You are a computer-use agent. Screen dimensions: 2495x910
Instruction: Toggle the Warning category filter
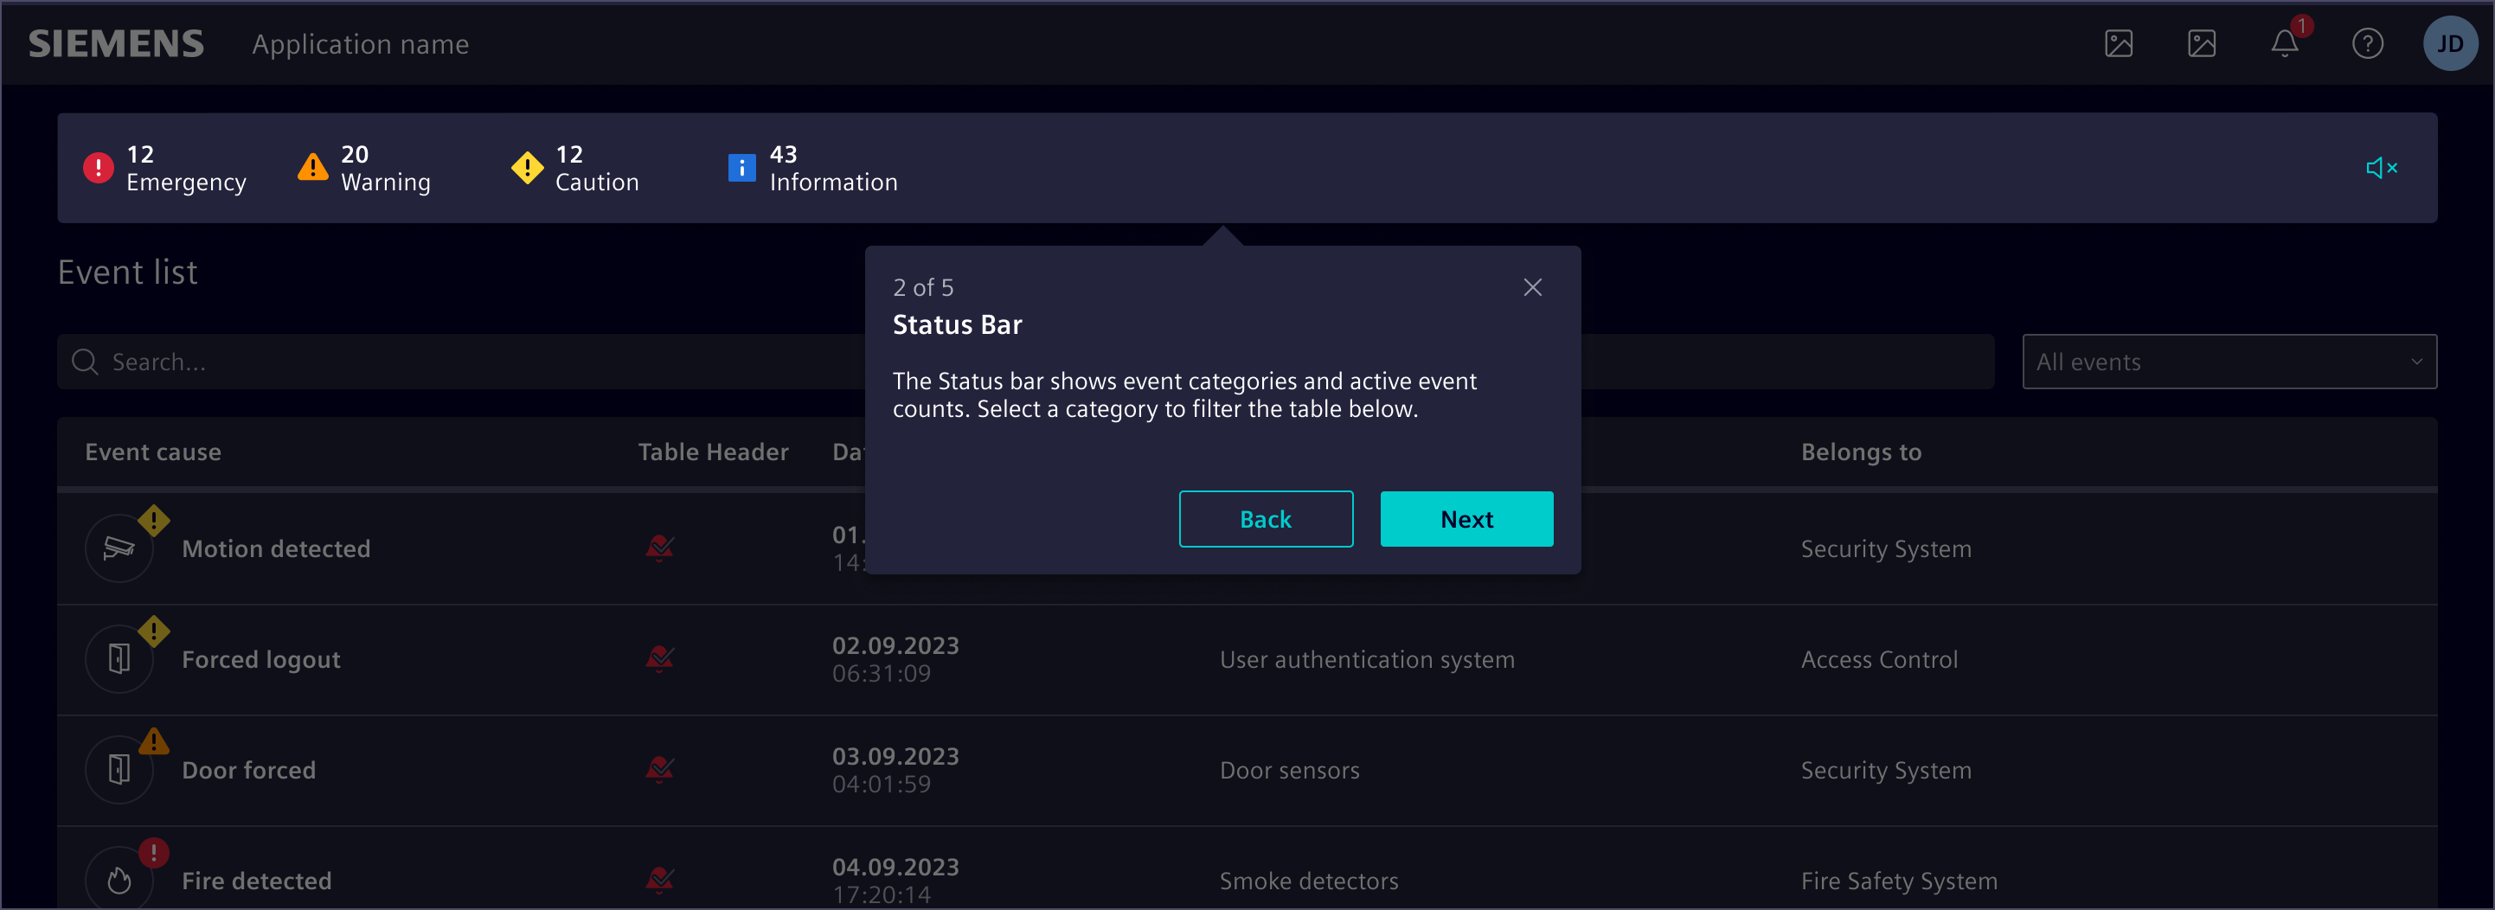pos(364,169)
